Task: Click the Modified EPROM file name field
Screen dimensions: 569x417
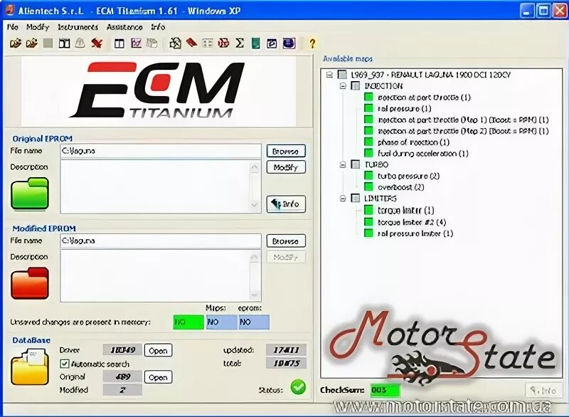Action: click(x=161, y=241)
